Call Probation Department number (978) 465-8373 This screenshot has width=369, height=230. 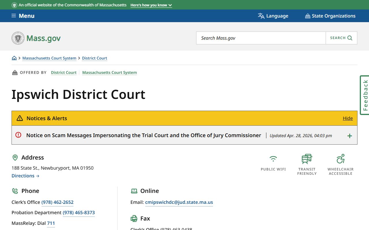point(79,212)
